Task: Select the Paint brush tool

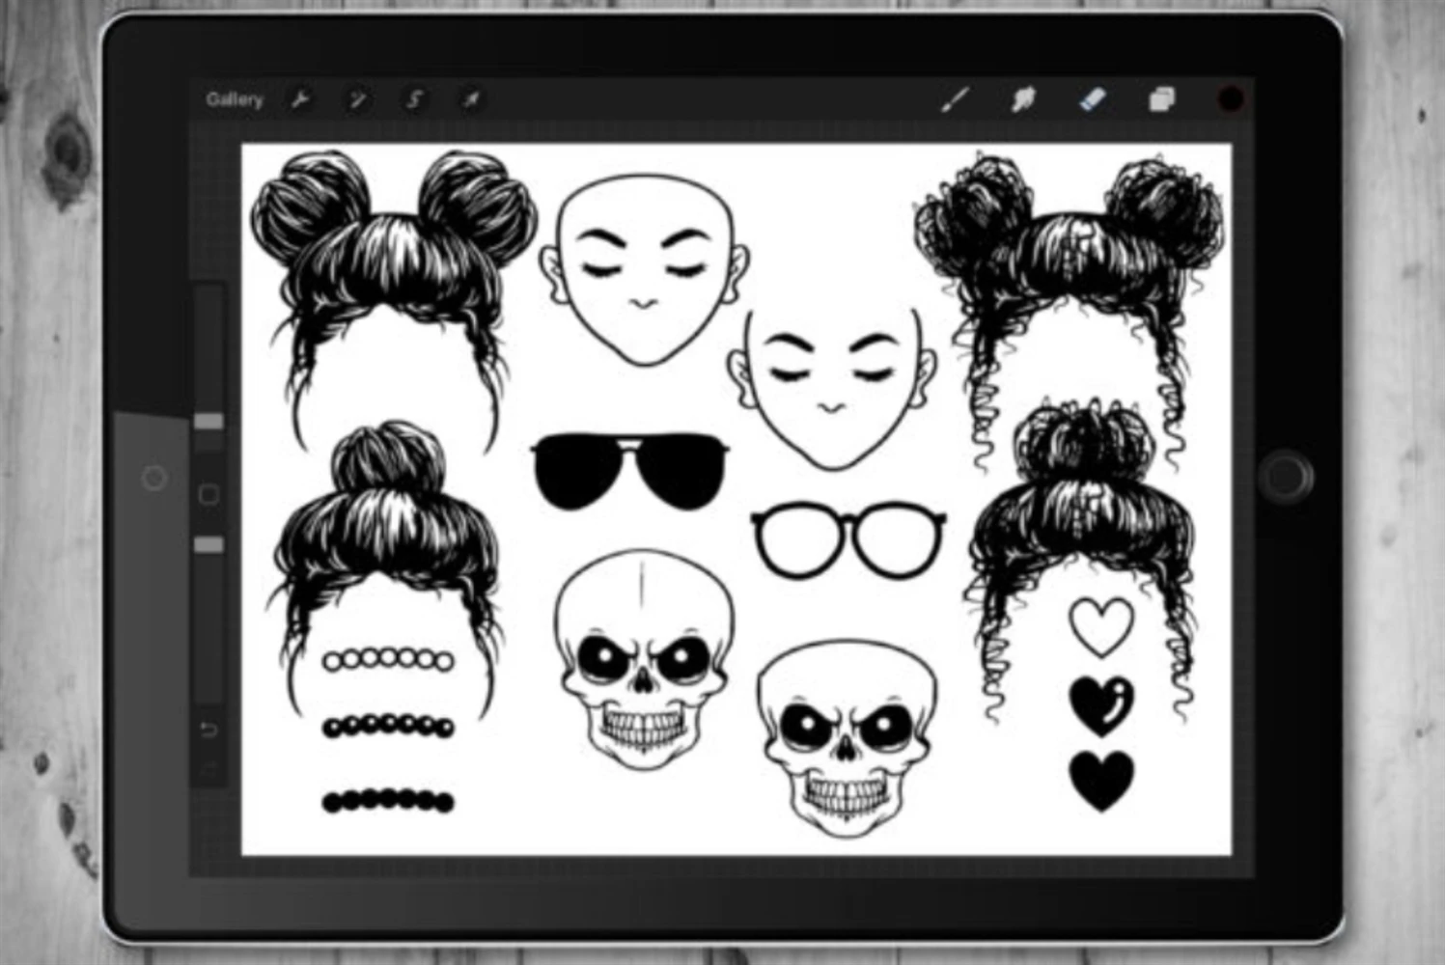Action: click(x=955, y=99)
